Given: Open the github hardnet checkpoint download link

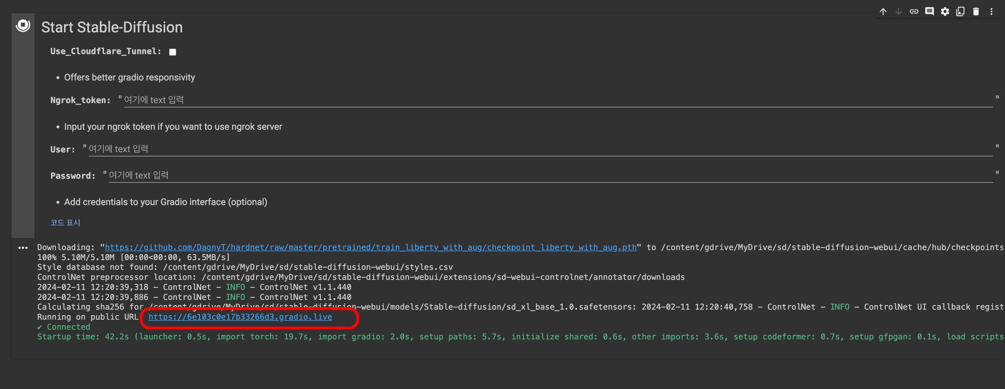Looking at the screenshot, I should (x=370, y=247).
